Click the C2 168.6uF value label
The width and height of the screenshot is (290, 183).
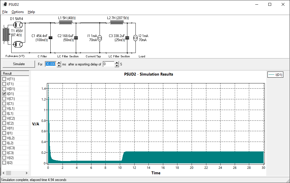[x=65, y=36]
